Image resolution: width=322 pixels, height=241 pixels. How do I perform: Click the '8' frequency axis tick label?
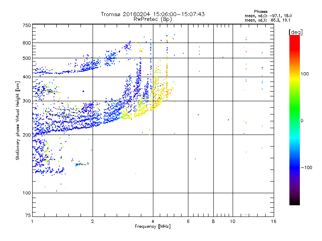[x=213, y=221]
